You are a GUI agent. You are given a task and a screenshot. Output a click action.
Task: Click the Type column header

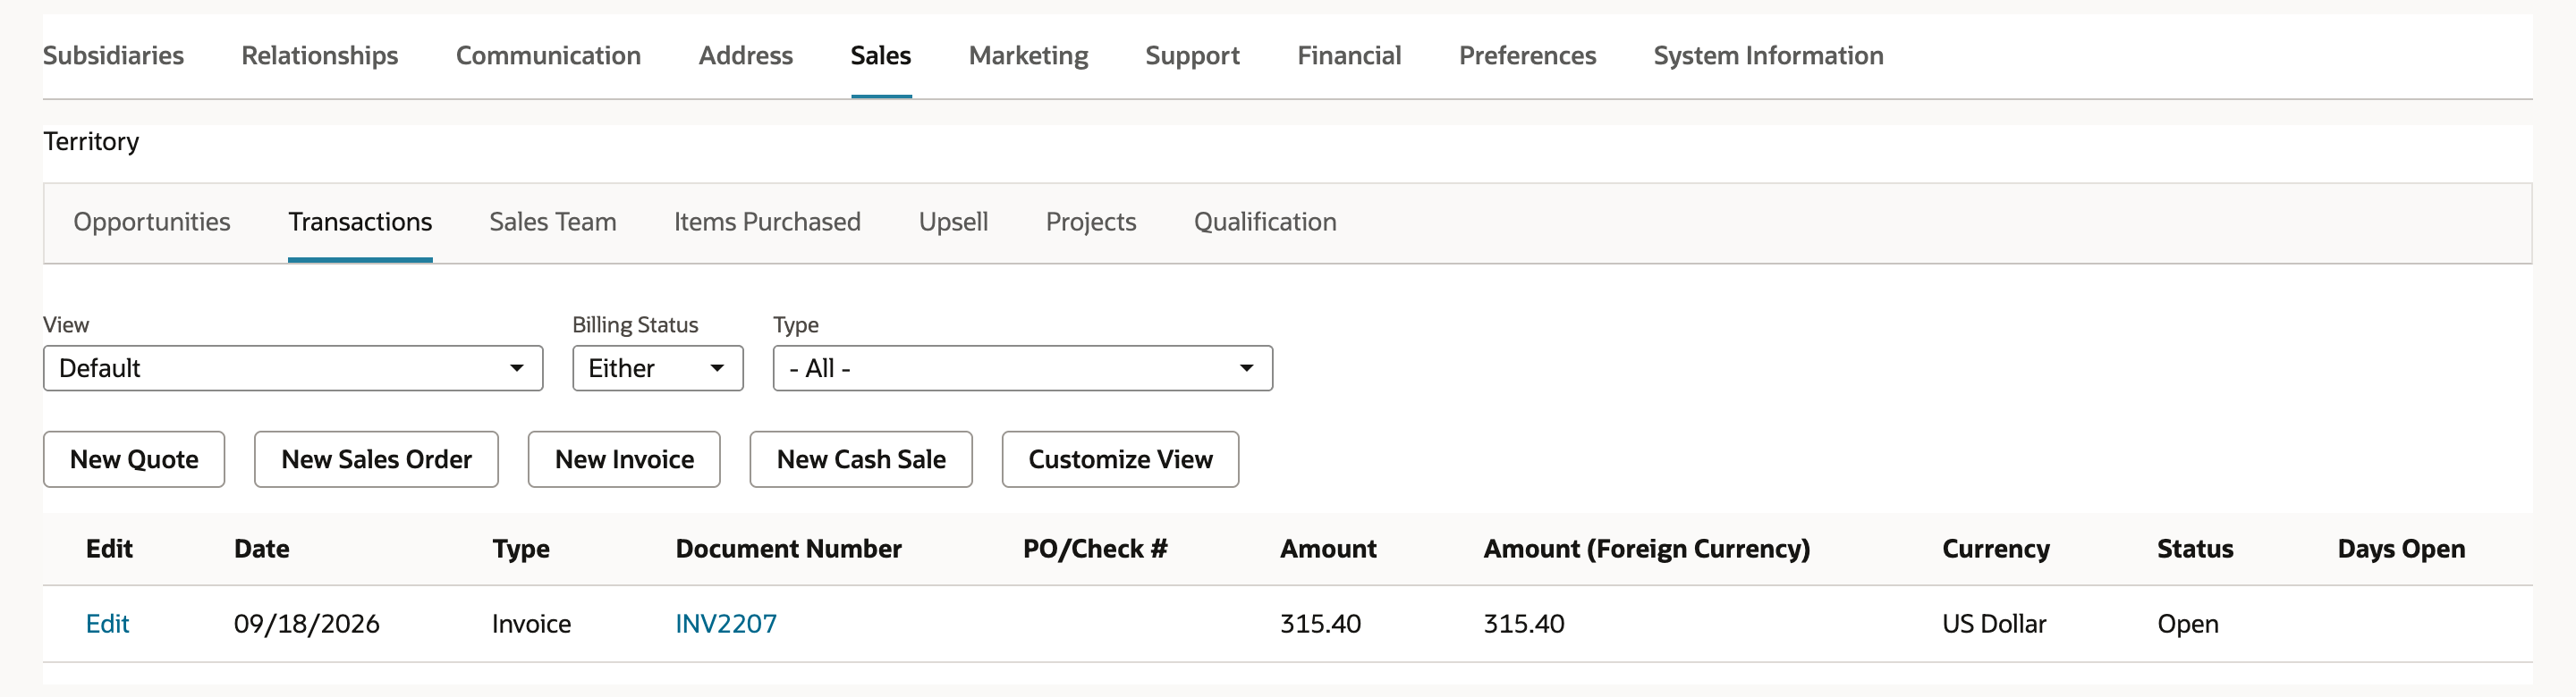521,550
